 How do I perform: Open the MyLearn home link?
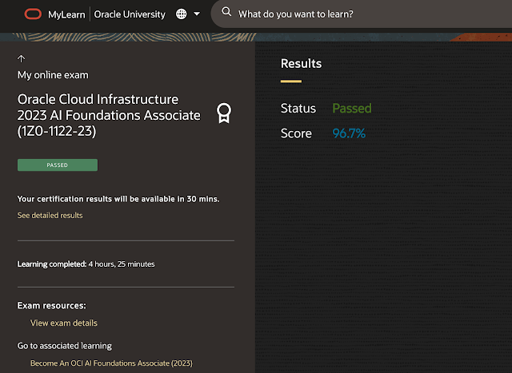pos(66,14)
